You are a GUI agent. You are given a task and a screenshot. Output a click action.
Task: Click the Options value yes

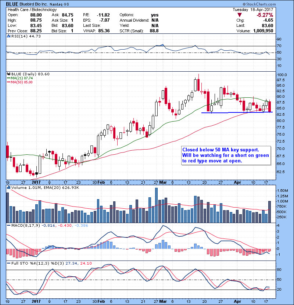pyautogui.click(x=155, y=15)
